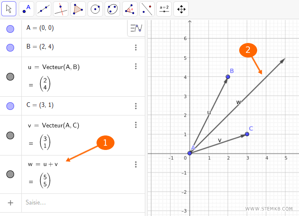Viewport: 299px width, 216px height.
Task: Open the more options menu for w
Action: pyautogui.click(x=136, y=164)
